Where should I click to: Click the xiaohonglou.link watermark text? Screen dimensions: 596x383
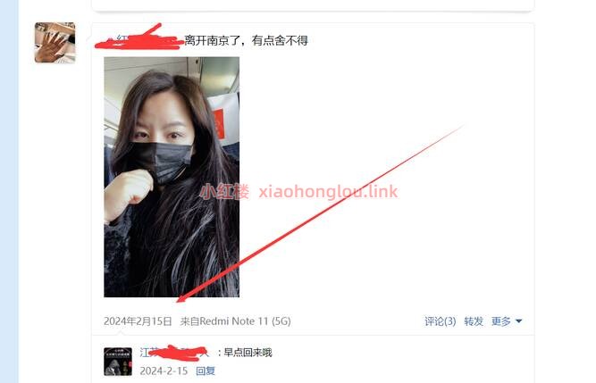click(329, 192)
